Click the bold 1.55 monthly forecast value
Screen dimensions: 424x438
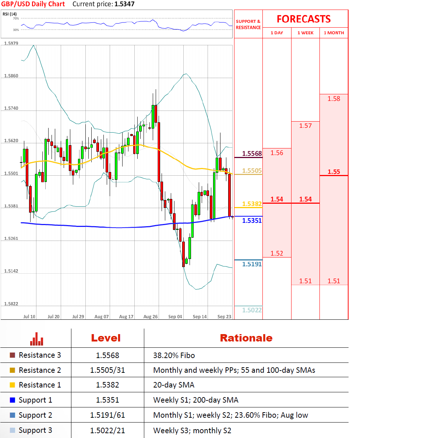click(334, 172)
